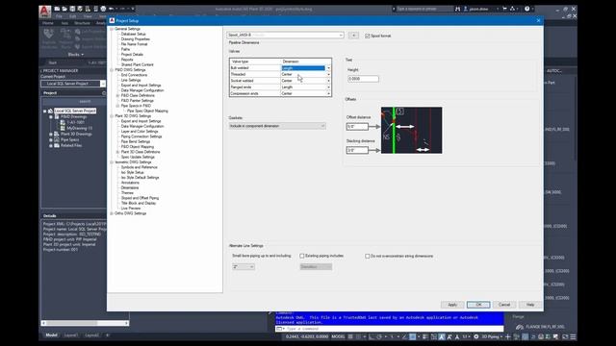Click the Project Manager horizontal scrollbar

tap(85, 323)
